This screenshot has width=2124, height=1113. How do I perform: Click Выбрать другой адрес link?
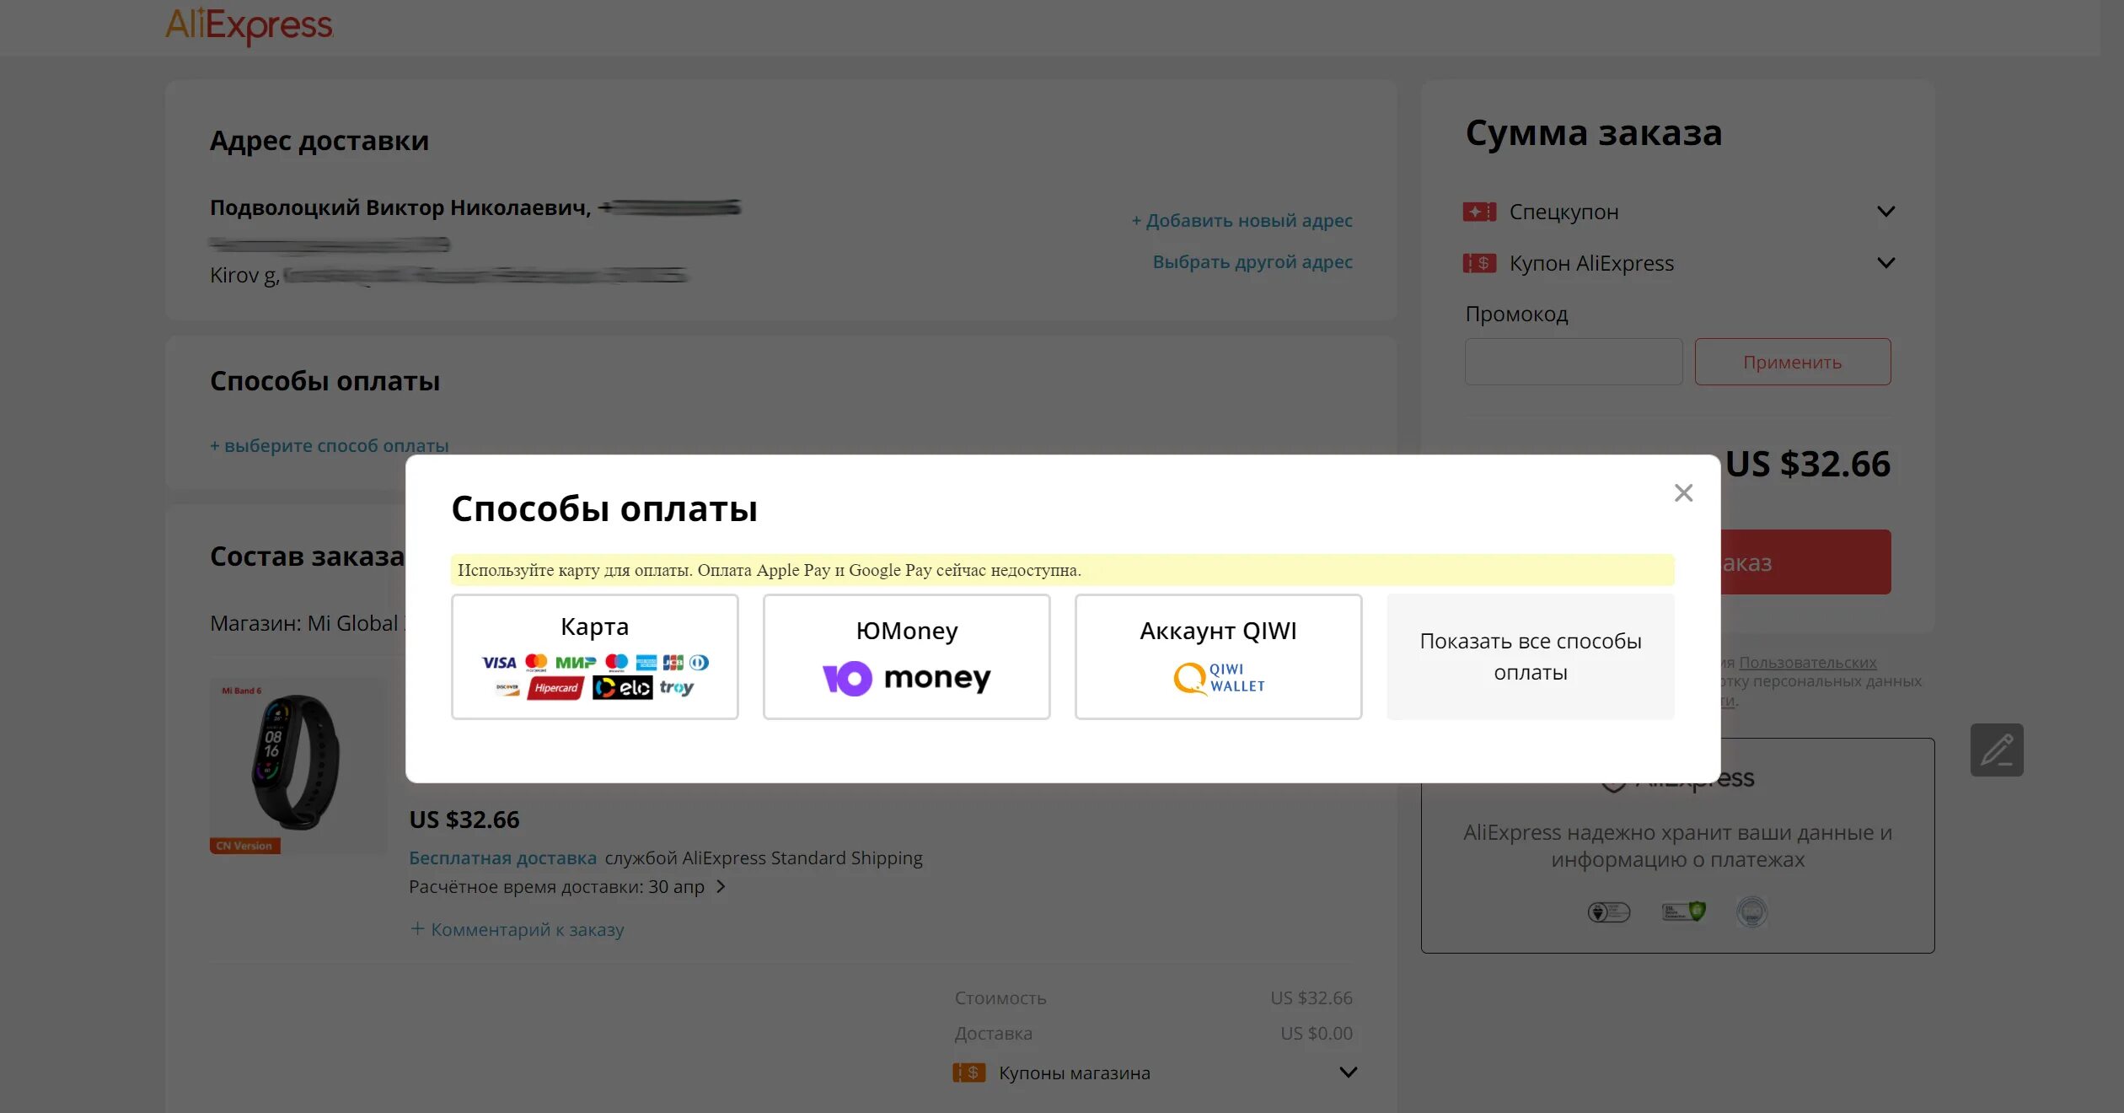(1252, 262)
